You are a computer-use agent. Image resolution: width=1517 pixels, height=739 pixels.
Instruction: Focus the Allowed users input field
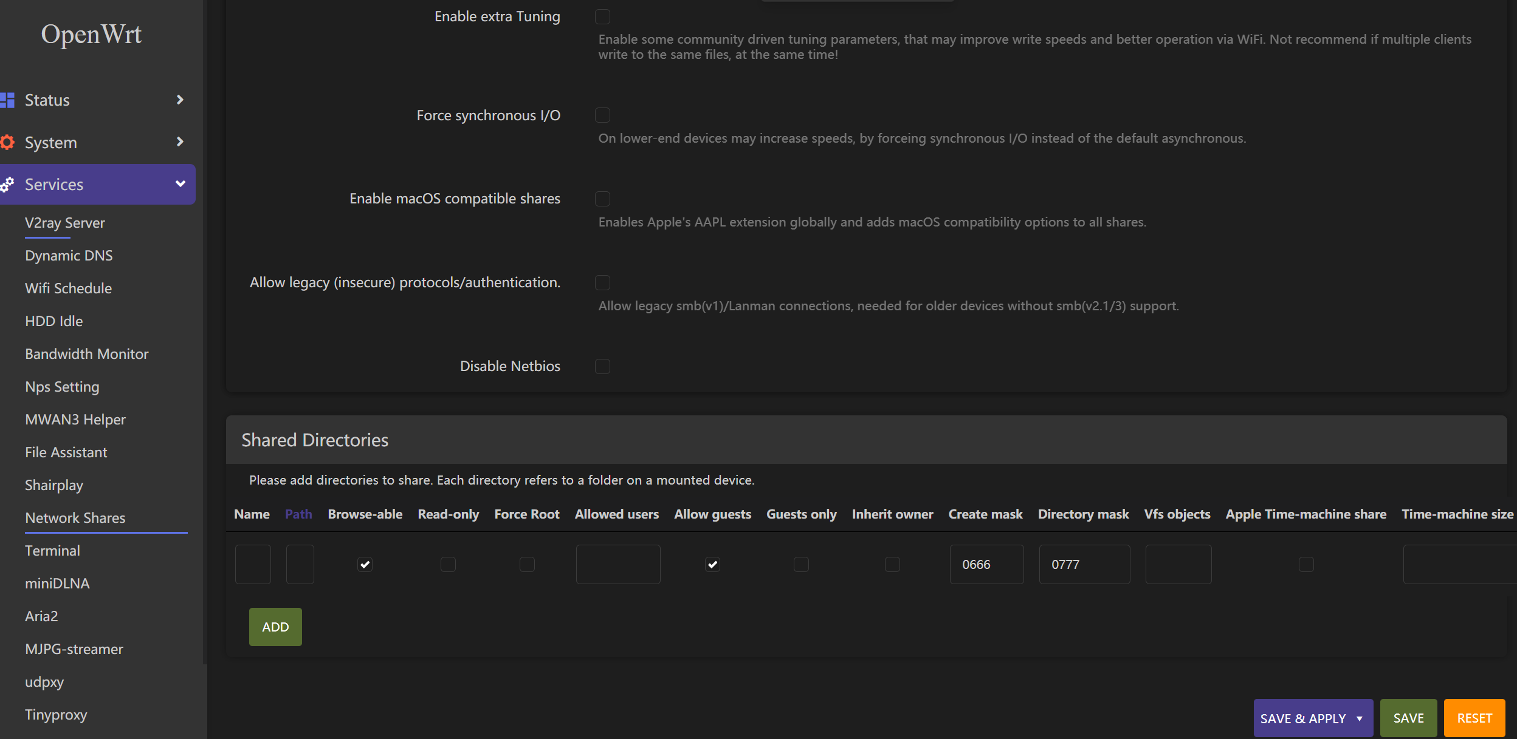(618, 564)
